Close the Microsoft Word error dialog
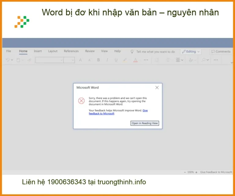235x196 pixels. (x=157, y=88)
